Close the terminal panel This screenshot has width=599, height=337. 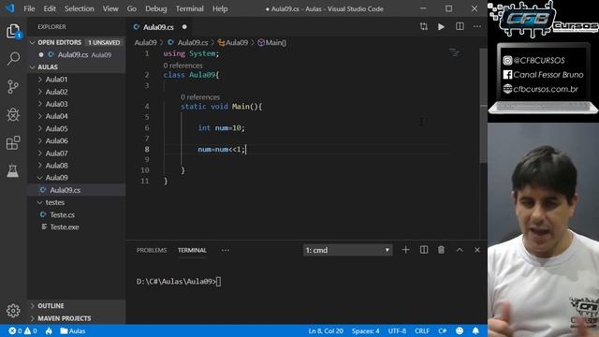click(x=477, y=250)
